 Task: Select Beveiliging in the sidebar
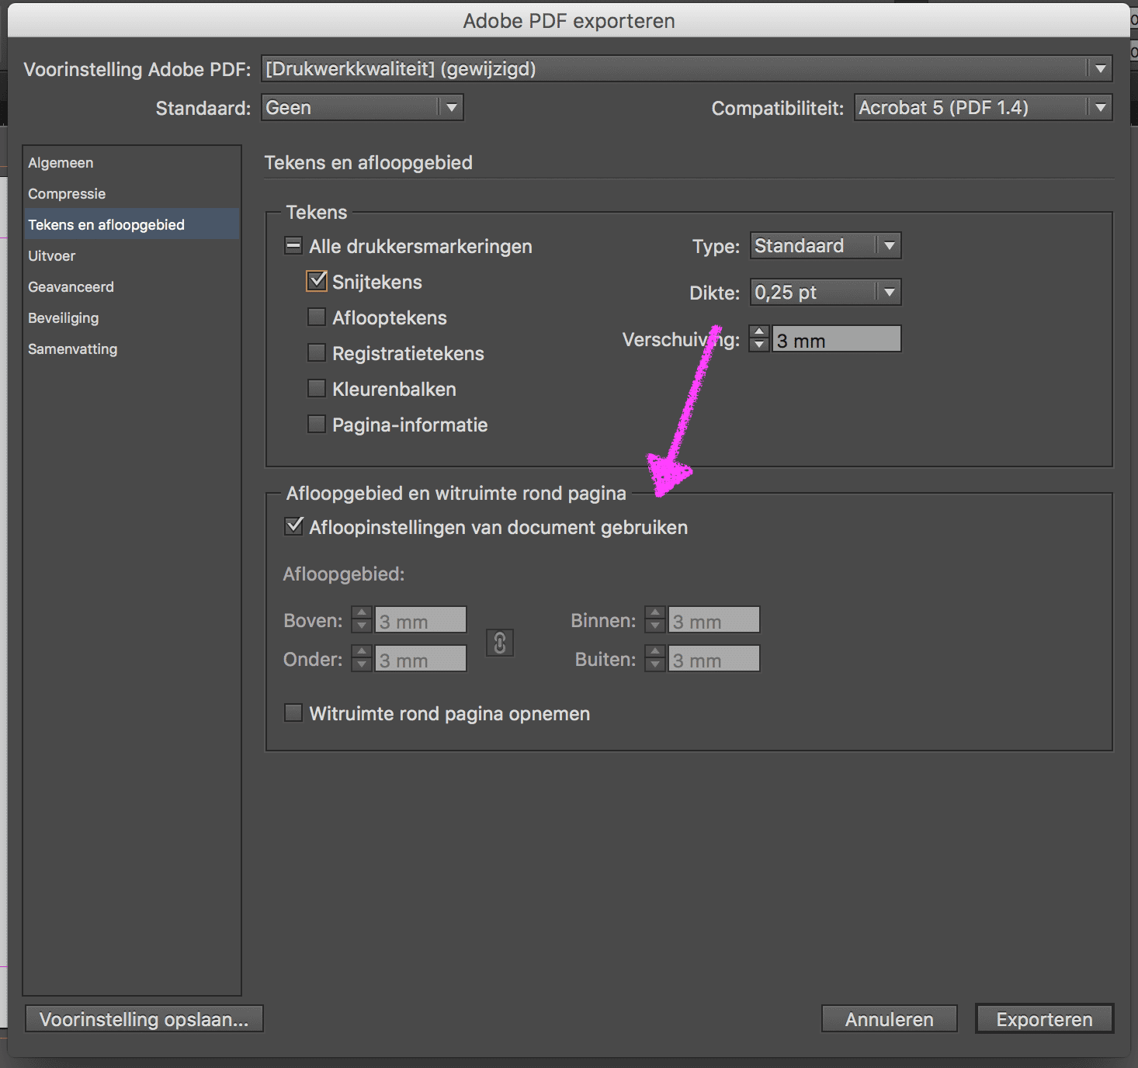click(x=132, y=318)
